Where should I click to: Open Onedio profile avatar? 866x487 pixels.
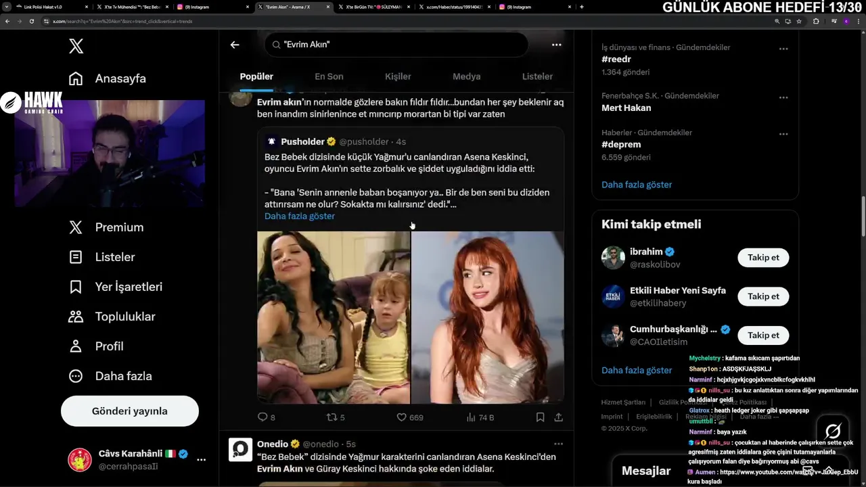pyautogui.click(x=240, y=450)
